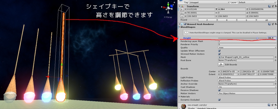278x109 pixels.
Task: Focus Rotation Z field 8.084001
Action: [x=263, y=13]
